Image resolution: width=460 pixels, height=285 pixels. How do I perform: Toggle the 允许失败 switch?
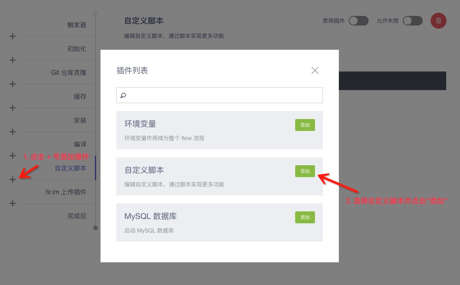(412, 21)
